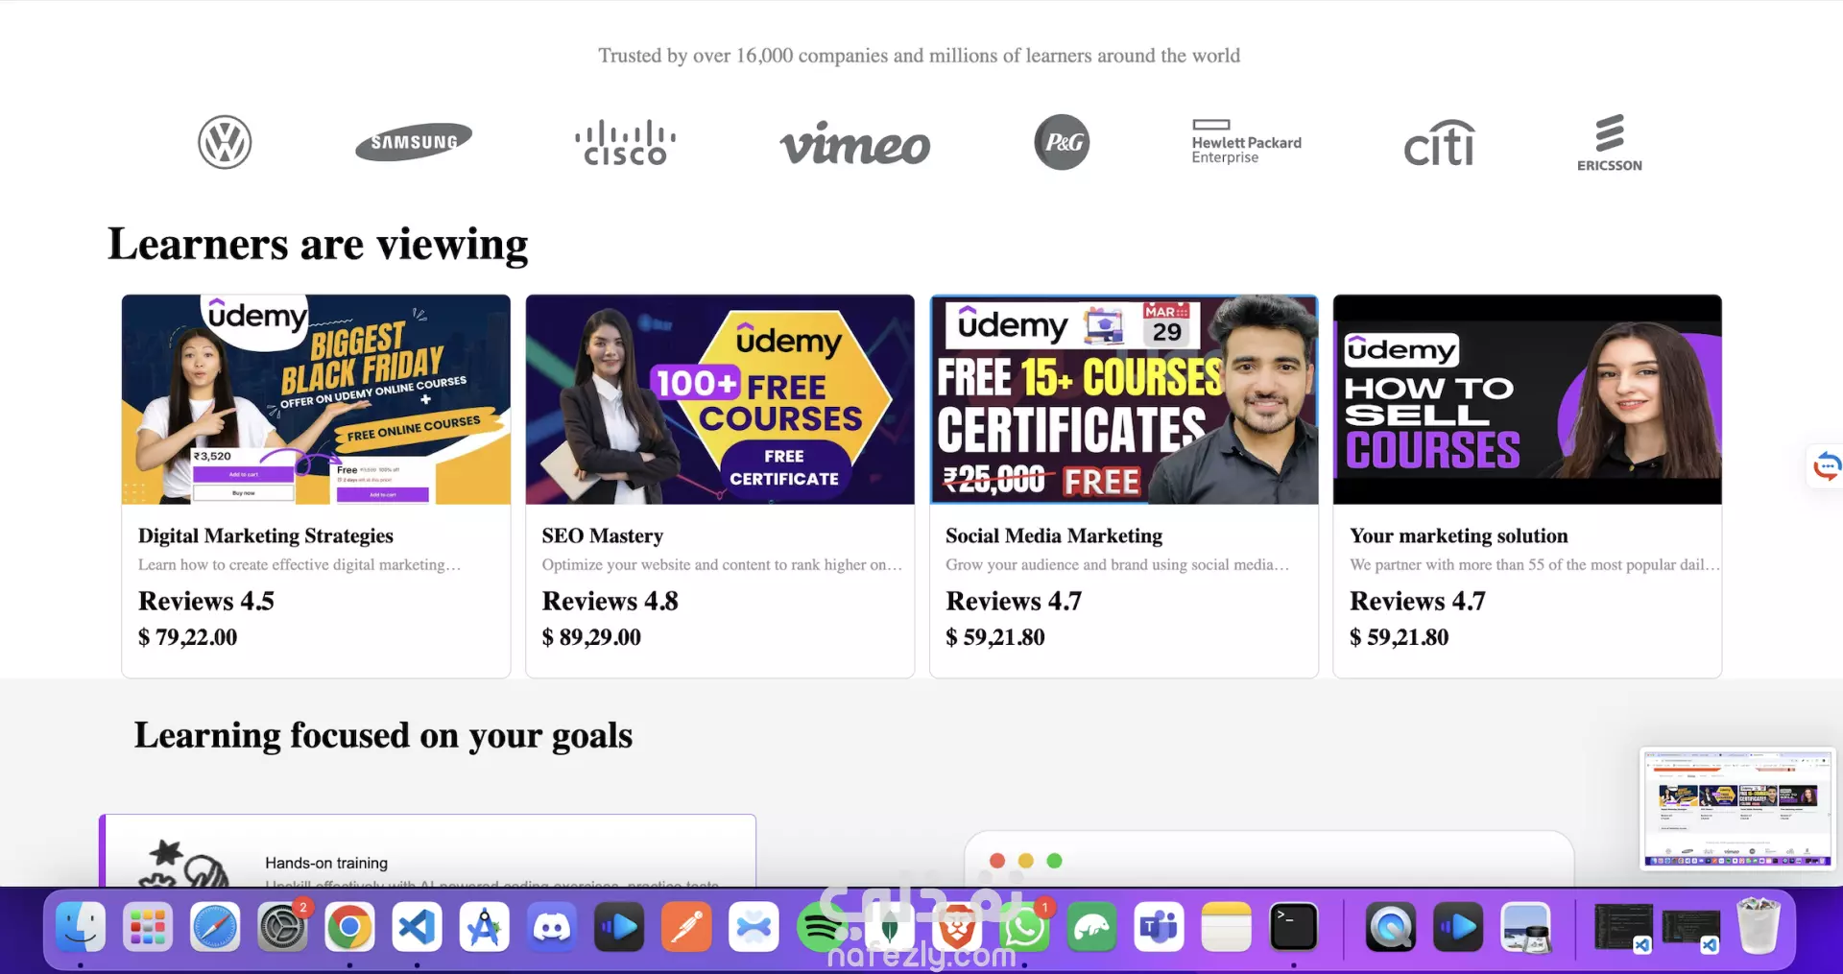Viewport: 1843px width, 974px height.
Task: Open the App Store dock icon
Action: pyautogui.click(x=484, y=928)
